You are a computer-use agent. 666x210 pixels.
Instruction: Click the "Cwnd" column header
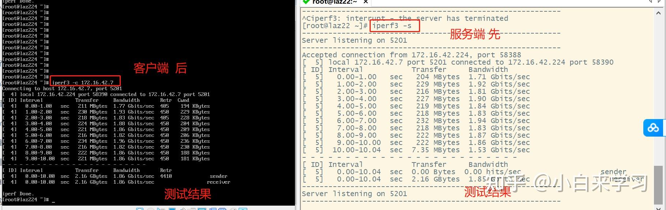tap(183, 100)
